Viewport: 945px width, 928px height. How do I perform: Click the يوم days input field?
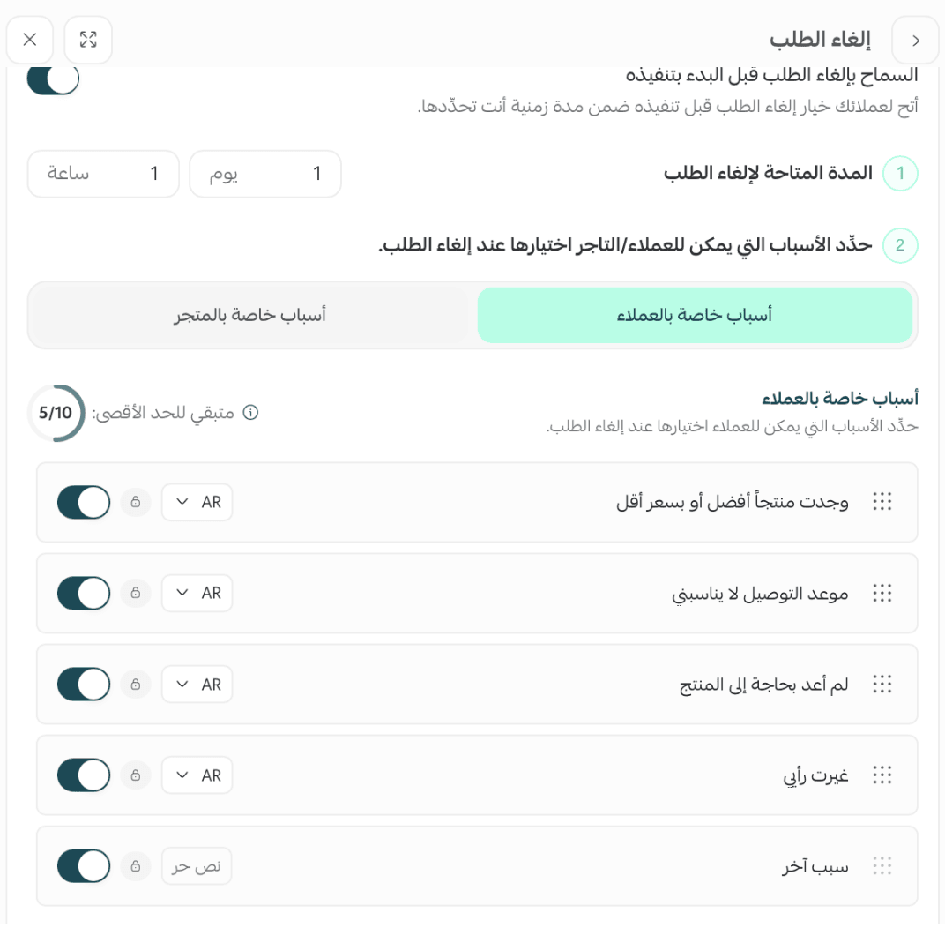[x=265, y=174]
